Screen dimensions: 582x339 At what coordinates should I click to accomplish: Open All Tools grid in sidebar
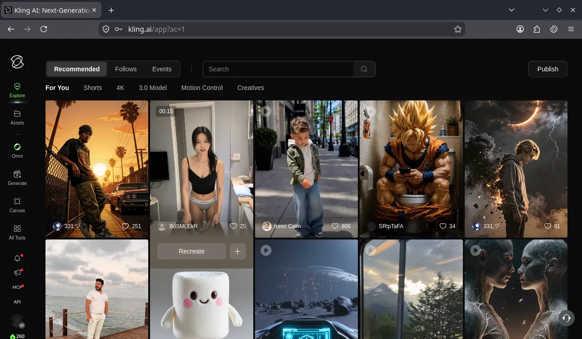[x=17, y=232]
